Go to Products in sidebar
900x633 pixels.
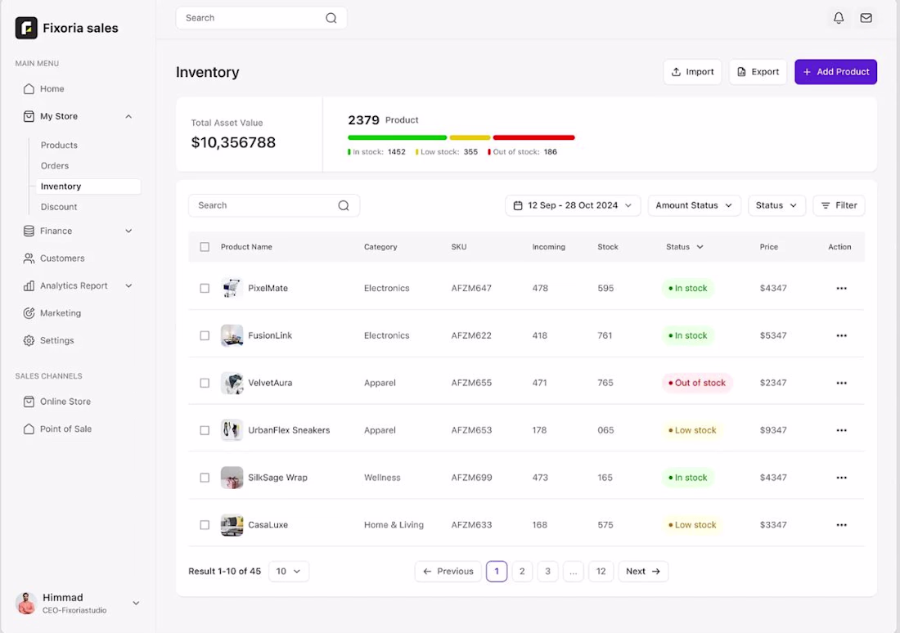[x=59, y=146]
